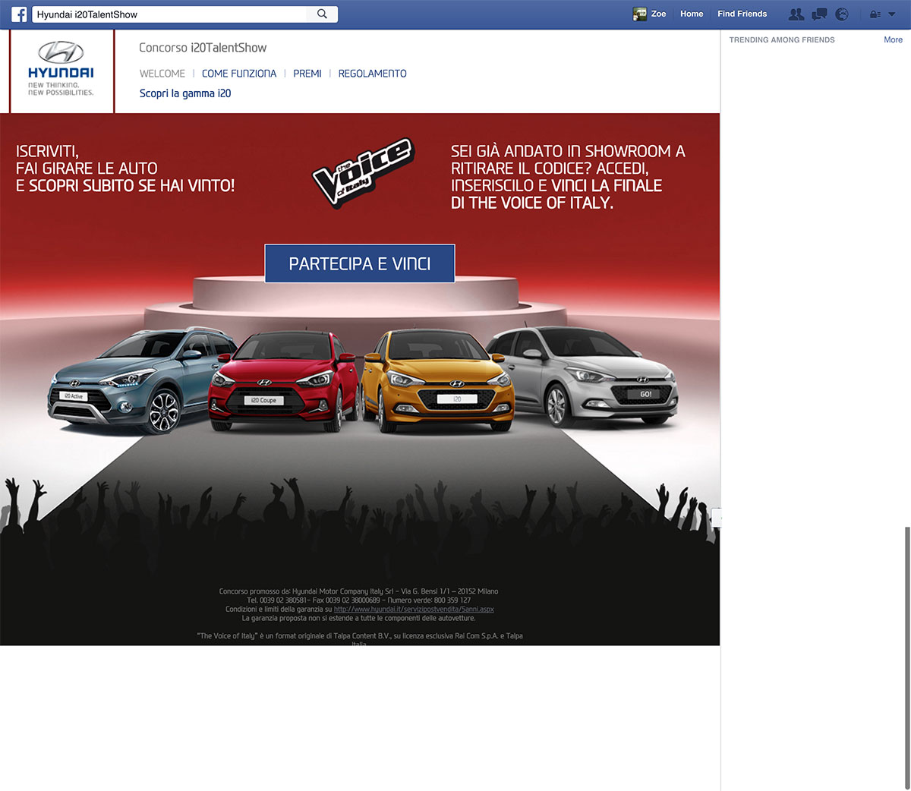Go to Zoe's profile link

point(658,14)
